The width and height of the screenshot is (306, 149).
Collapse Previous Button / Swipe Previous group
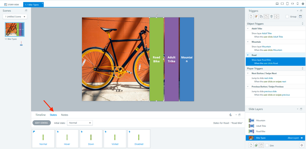pos(248,86)
